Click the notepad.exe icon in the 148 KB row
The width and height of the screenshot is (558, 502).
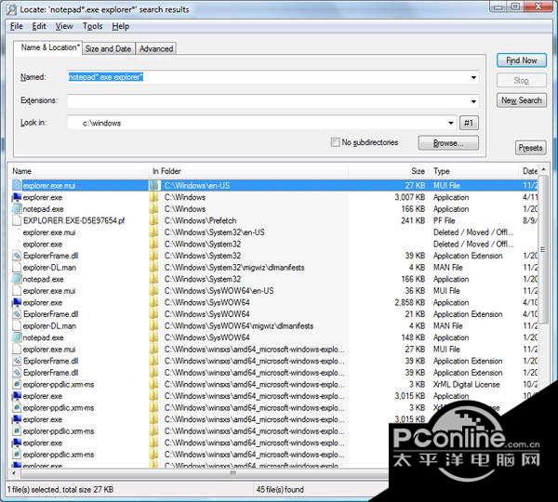(x=17, y=337)
